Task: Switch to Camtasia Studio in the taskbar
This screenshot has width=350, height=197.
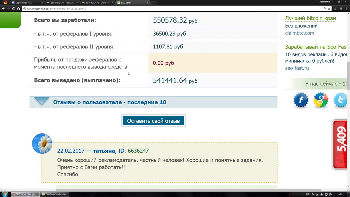Action: pos(55,194)
